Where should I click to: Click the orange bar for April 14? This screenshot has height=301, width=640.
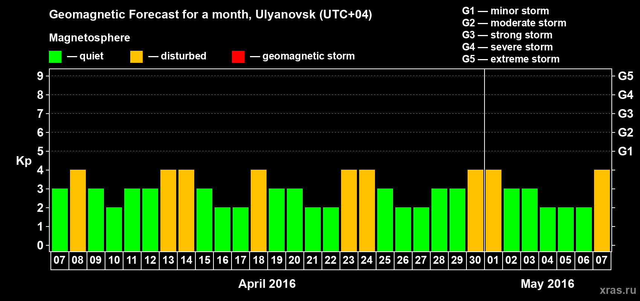(186, 211)
